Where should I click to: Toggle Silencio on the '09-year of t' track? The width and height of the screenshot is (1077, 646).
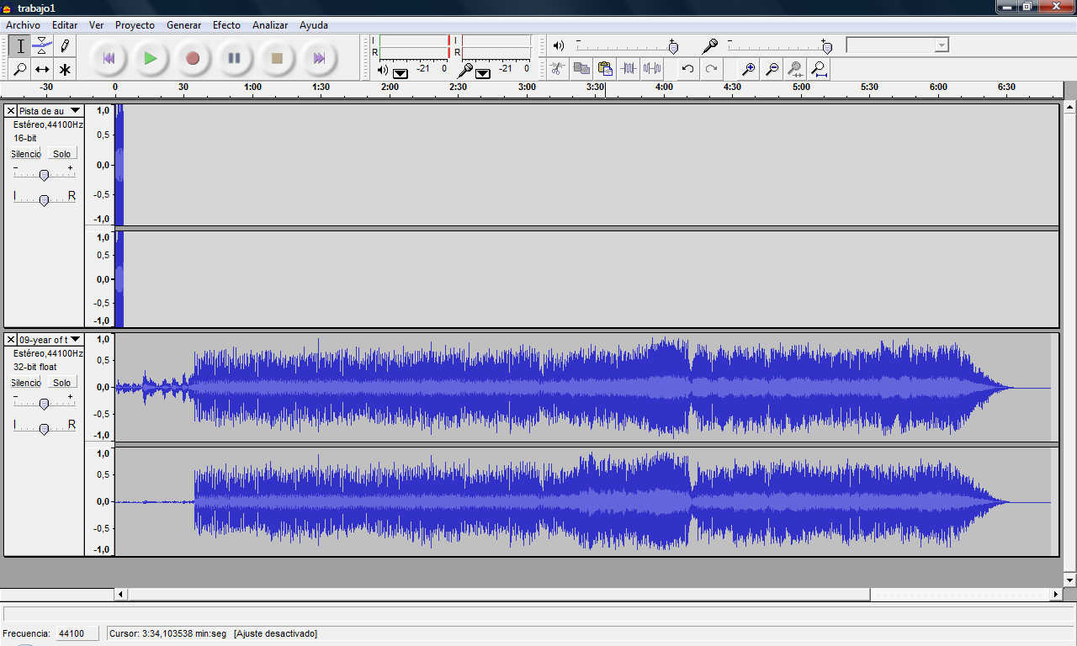[x=26, y=383]
